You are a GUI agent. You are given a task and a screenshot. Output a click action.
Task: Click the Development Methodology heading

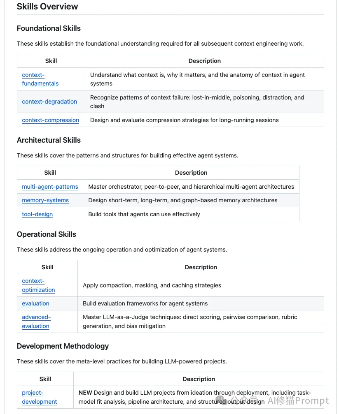point(63,346)
